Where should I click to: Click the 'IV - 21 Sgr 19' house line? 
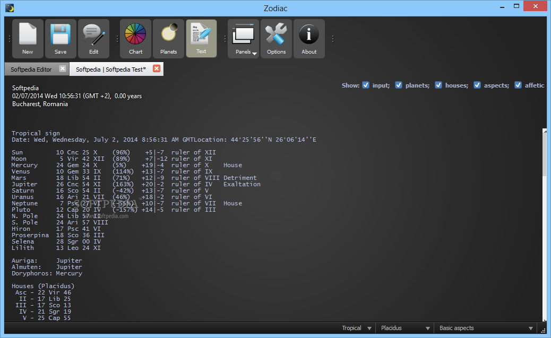tap(45, 311)
